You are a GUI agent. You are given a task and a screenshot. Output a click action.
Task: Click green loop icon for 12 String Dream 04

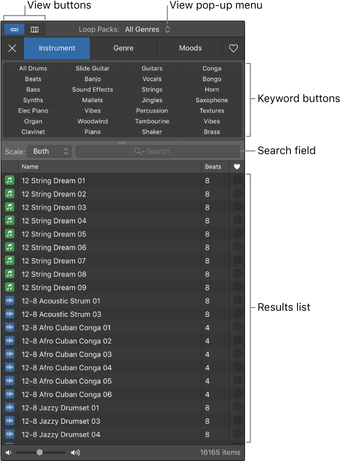click(x=10, y=220)
